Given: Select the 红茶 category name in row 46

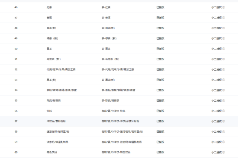Looking at the screenshot, I should 49,7.
